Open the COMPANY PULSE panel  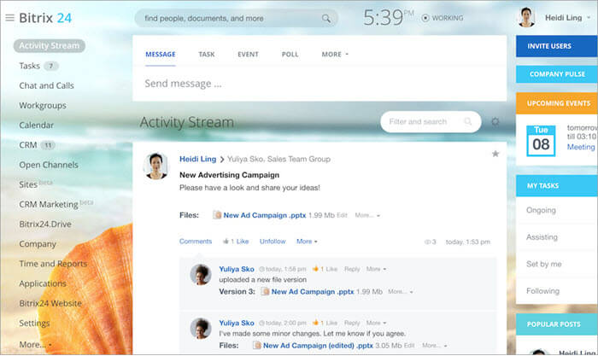[x=555, y=74]
